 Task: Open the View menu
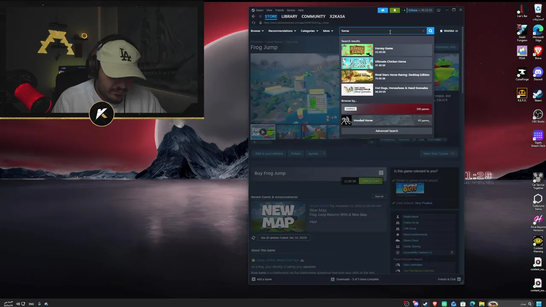(269, 10)
